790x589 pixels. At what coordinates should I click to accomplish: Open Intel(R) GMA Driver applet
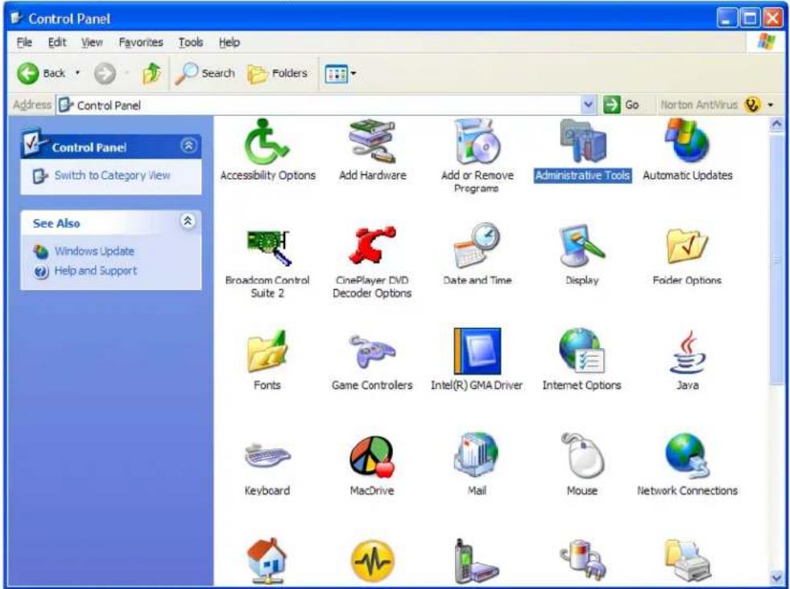pos(477,359)
